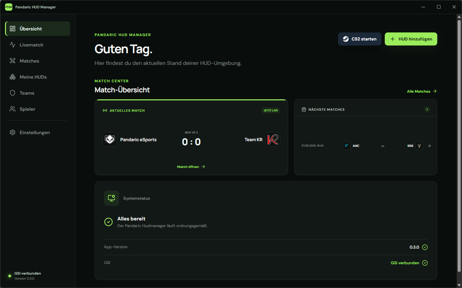Click the checkmark next to version 0.3.0
The width and height of the screenshot is (462, 288).
coord(425,247)
